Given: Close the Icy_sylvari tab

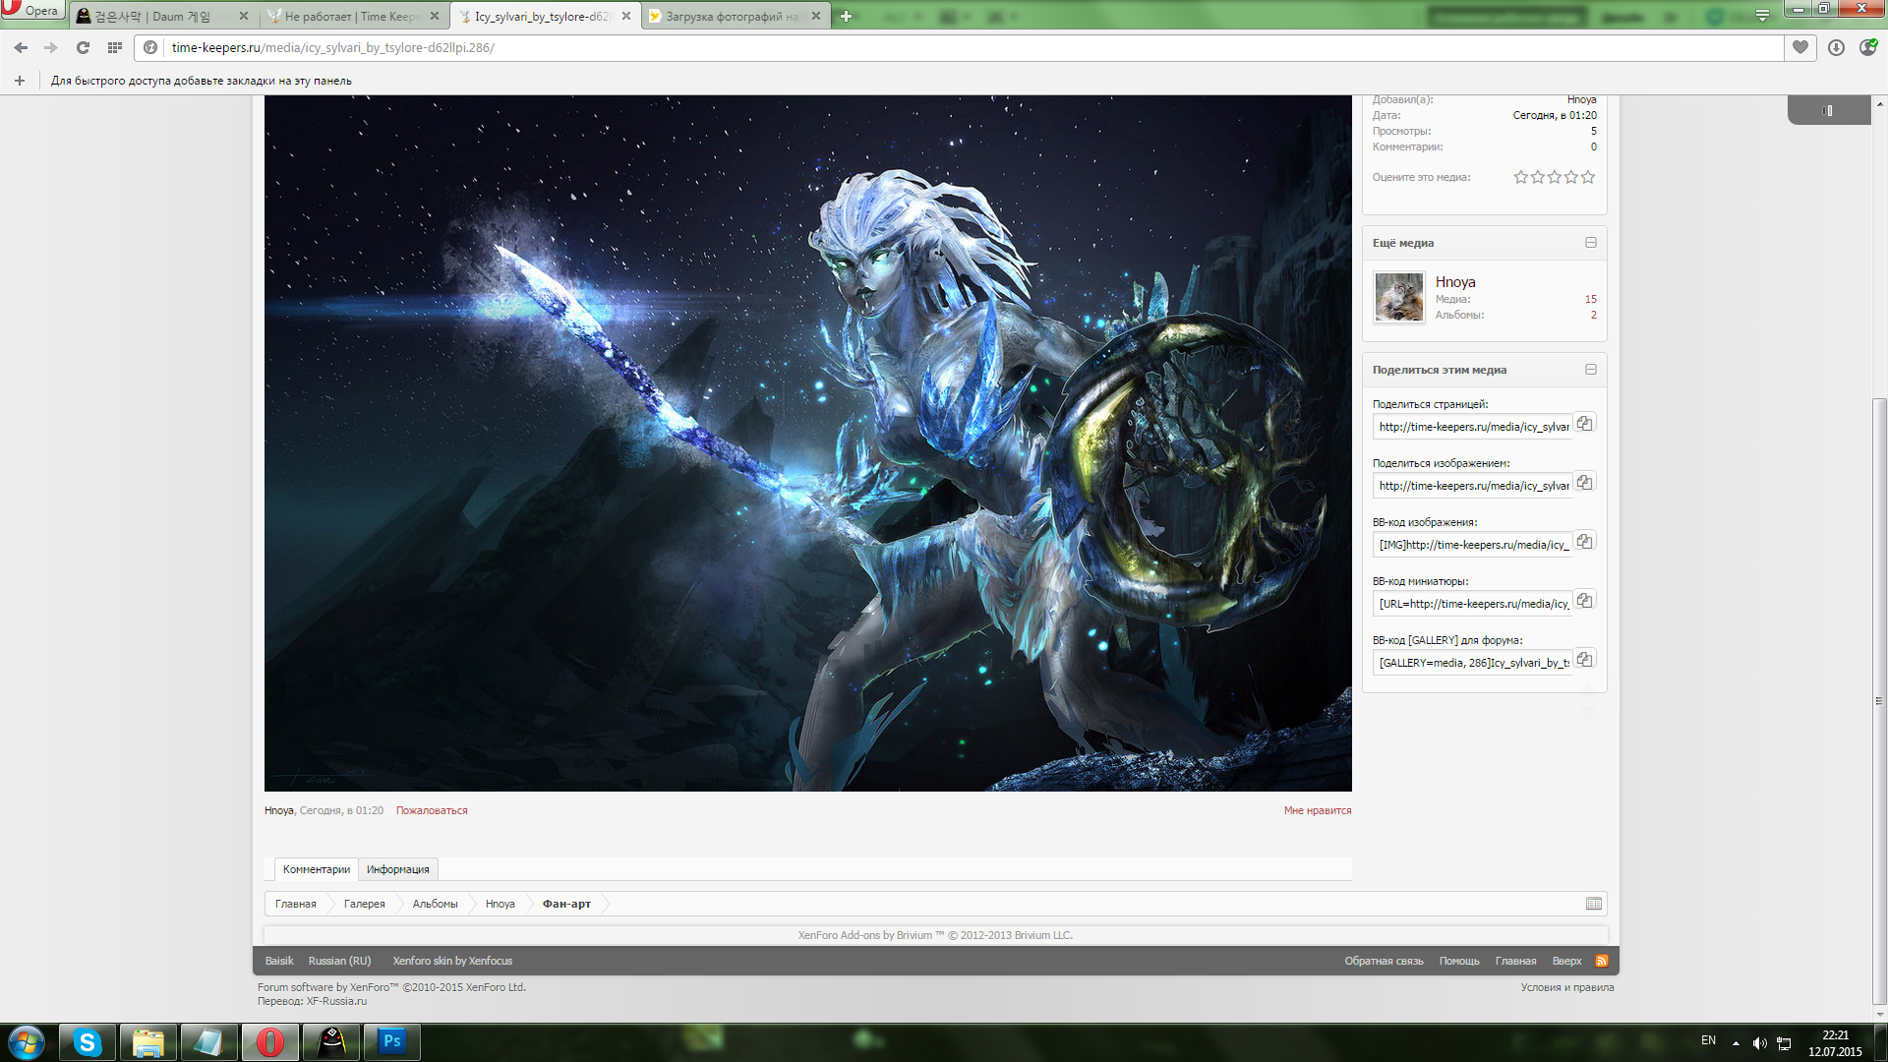Looking at the screenshot, I should pyautogui.click(x=625, y=16).
